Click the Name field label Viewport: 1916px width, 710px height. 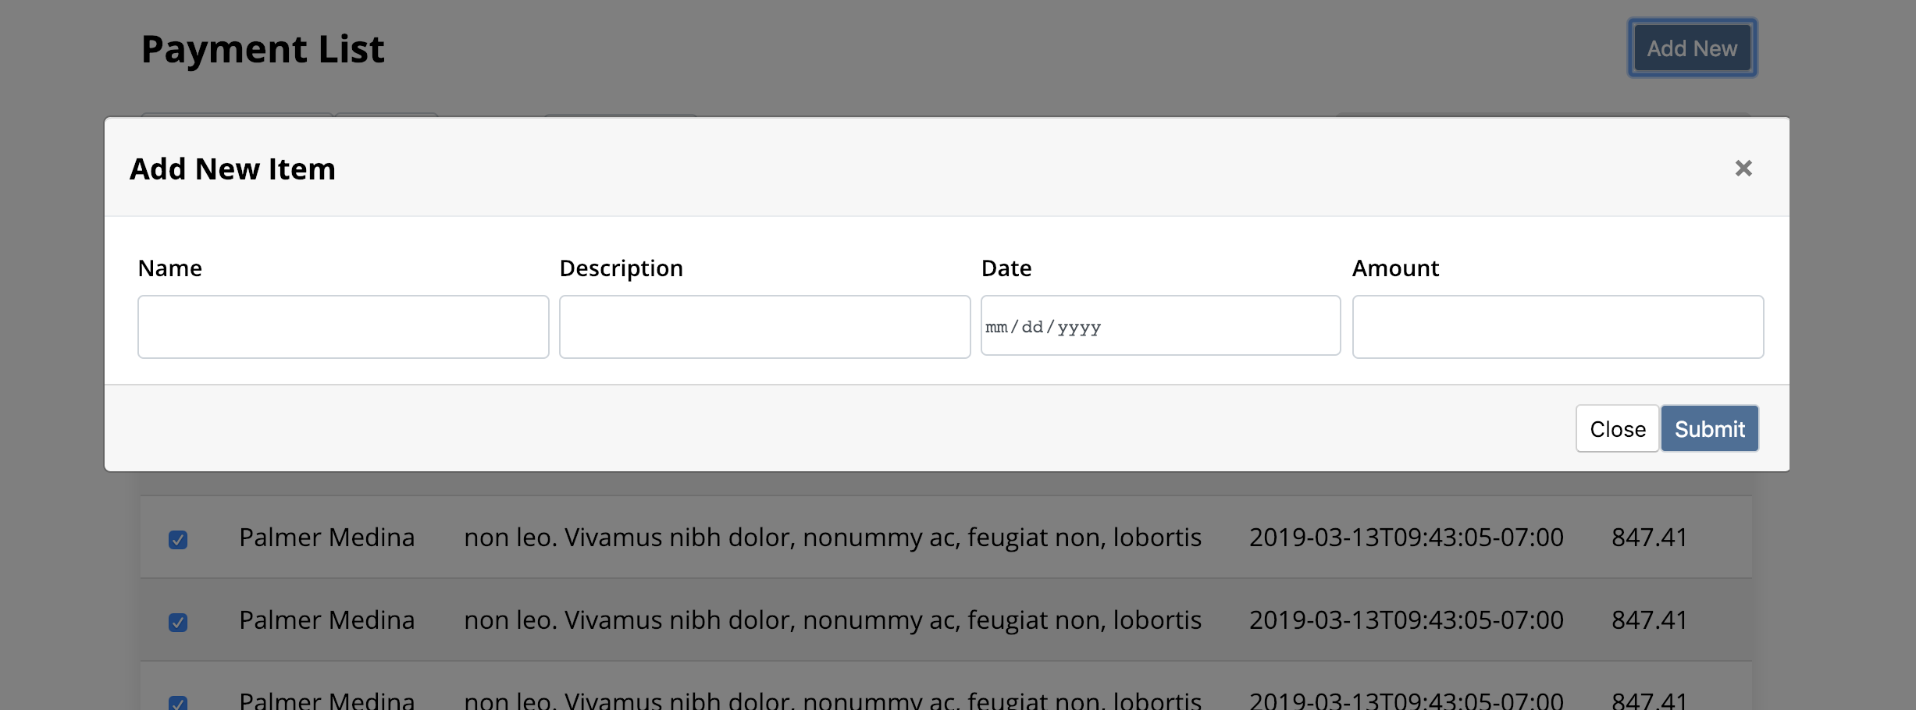click(169, 268)
